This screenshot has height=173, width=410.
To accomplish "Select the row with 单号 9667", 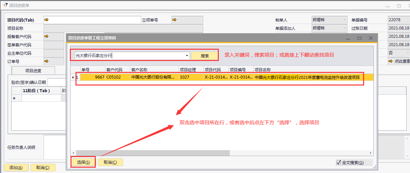I will pyautogui.click(x=93, y=77).
